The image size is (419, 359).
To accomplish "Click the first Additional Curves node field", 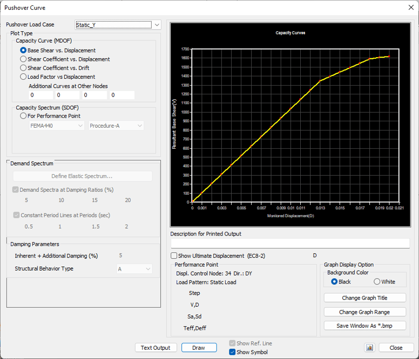I will [41, 95].
